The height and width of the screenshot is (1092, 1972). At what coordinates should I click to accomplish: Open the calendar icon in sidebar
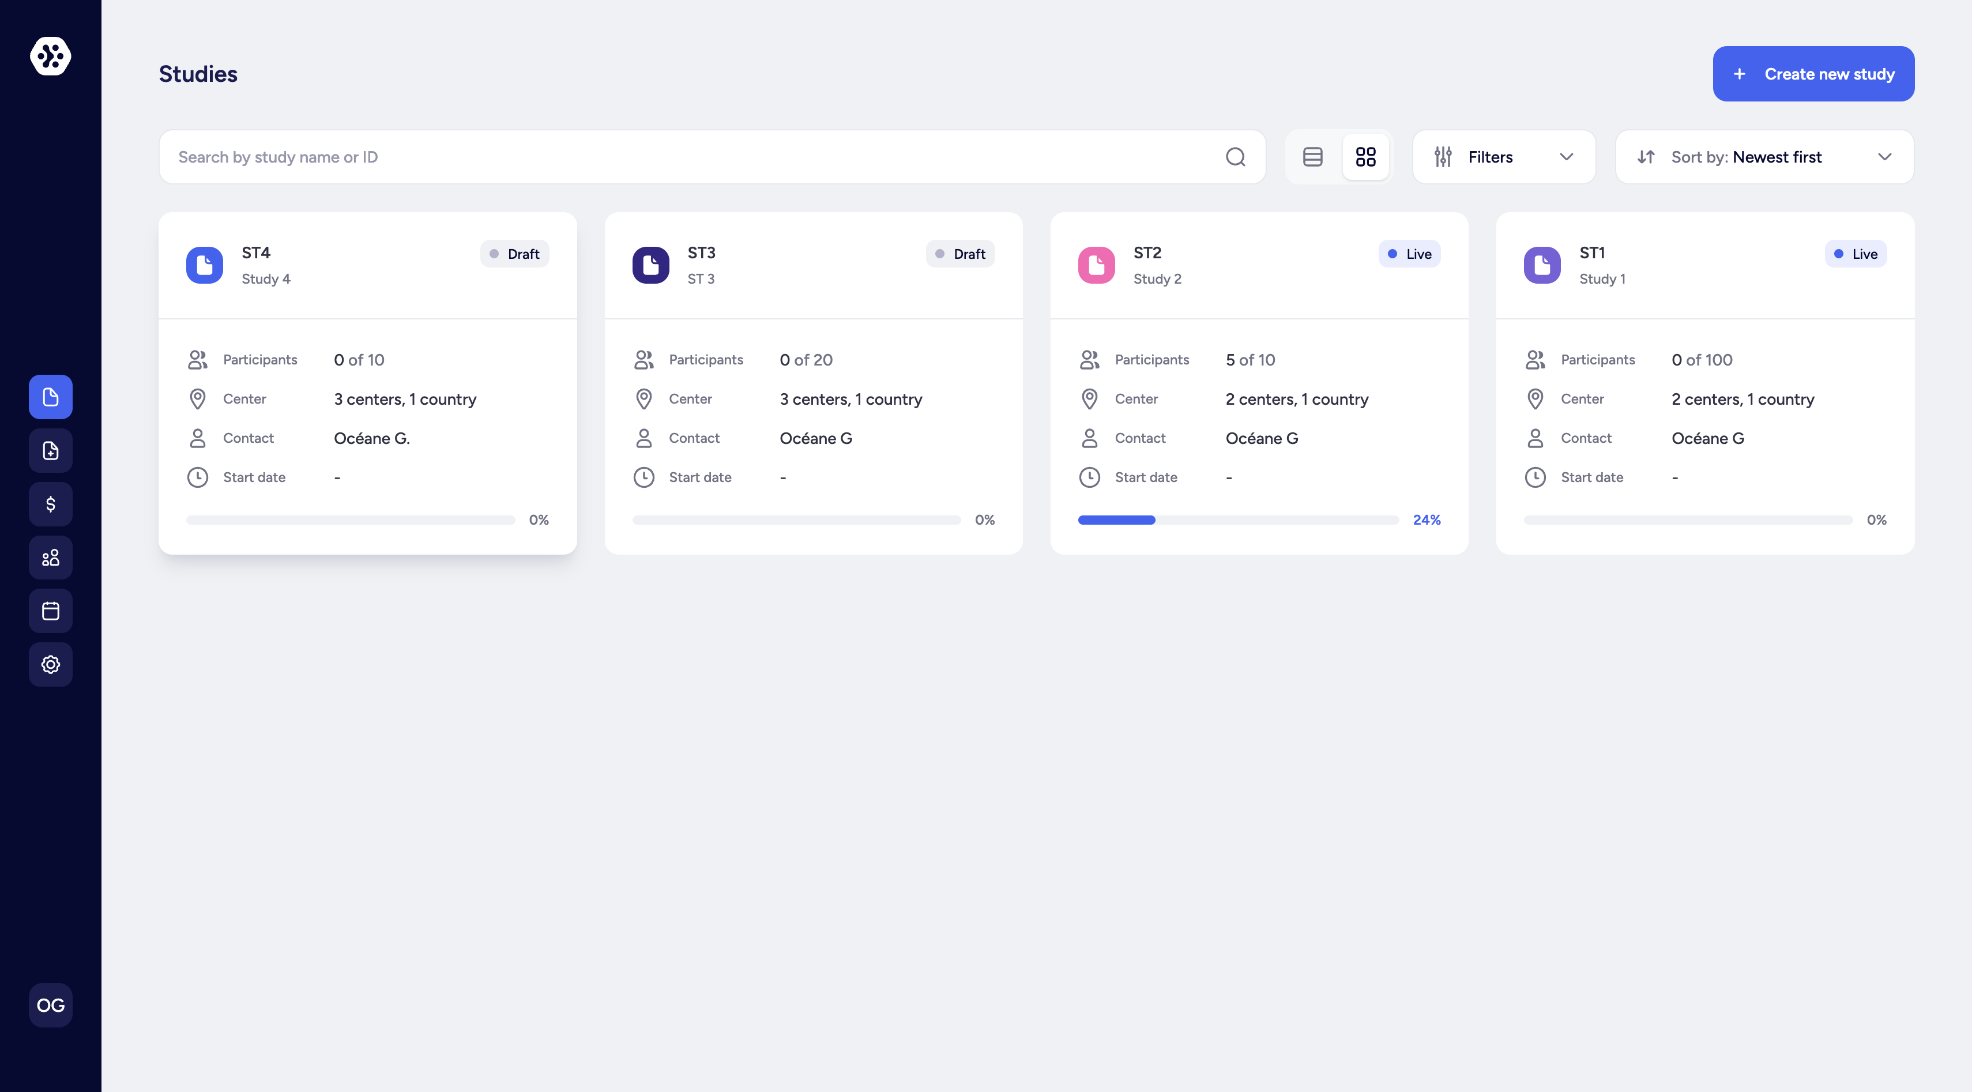pyautogui.click(x=50, y=611)
